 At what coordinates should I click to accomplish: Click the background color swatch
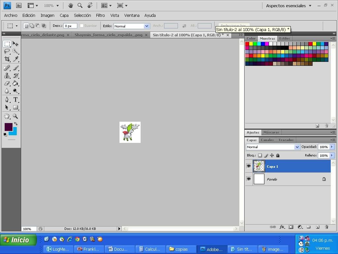15,132
